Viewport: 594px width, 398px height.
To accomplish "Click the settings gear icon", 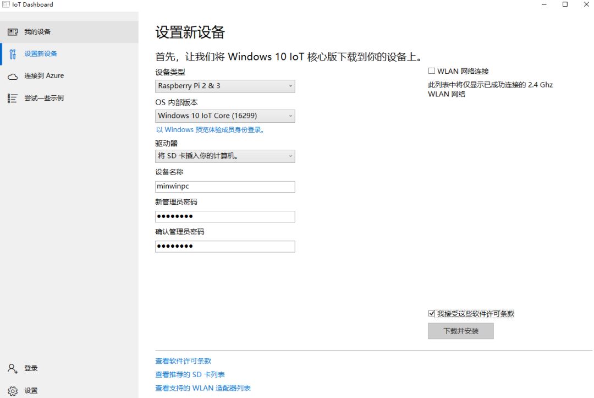I will point(13,391).
